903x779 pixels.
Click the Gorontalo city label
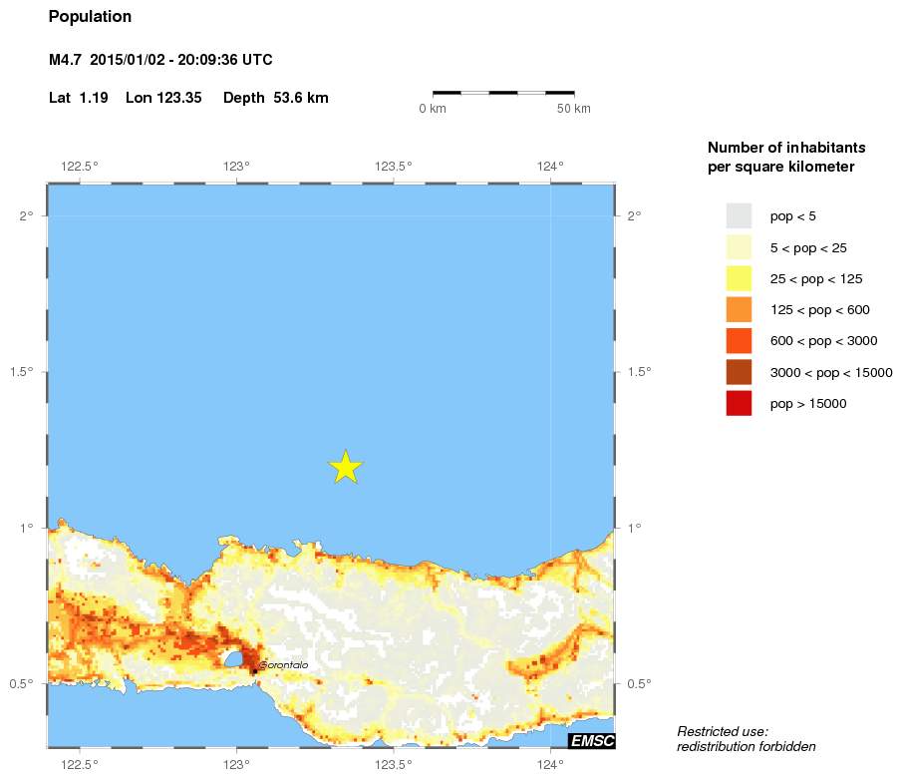(284, 664)
